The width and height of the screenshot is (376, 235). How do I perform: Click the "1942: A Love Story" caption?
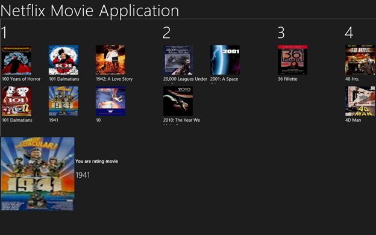pos(114,79)
